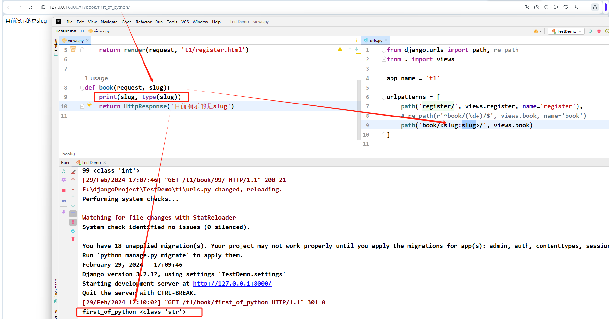This screenshot has height=319, width=609.
Task: Open the Tools menu
Action: pos(172,22)
